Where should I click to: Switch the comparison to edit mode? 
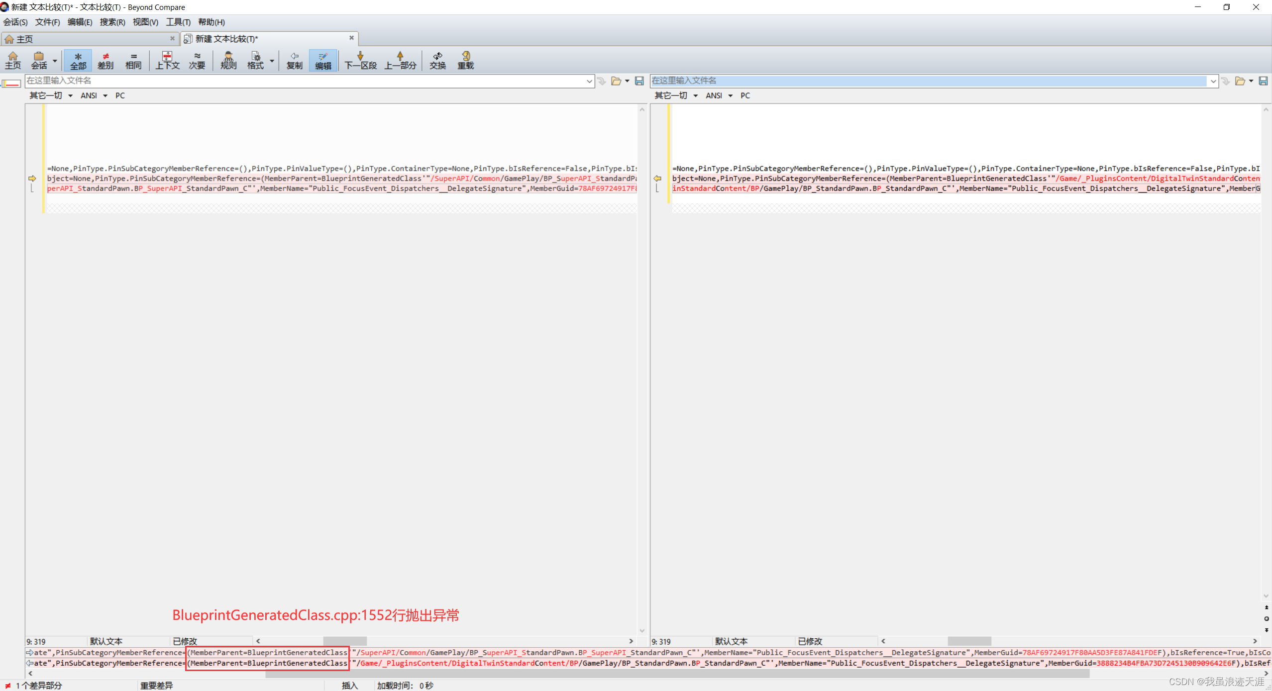(x=323, y=60)
